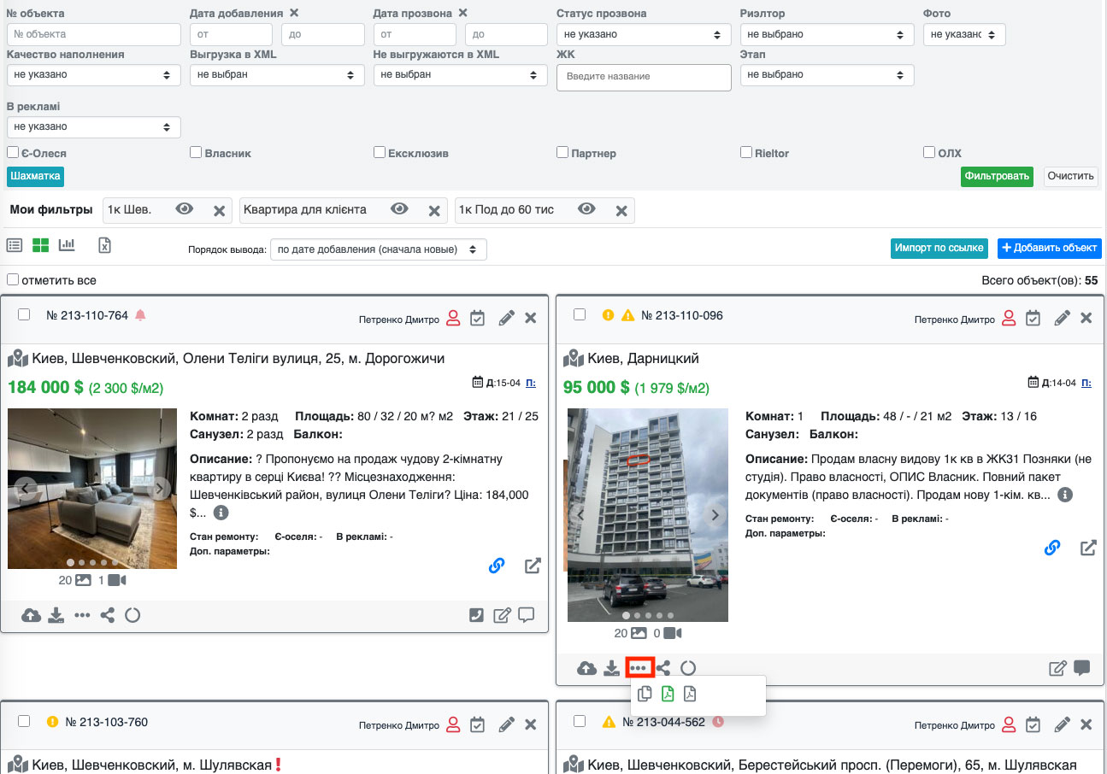Click the copy icon in popup menu
Image resolution: width=1107 pixels, height=774 pixels.
(x=645, y=695)
